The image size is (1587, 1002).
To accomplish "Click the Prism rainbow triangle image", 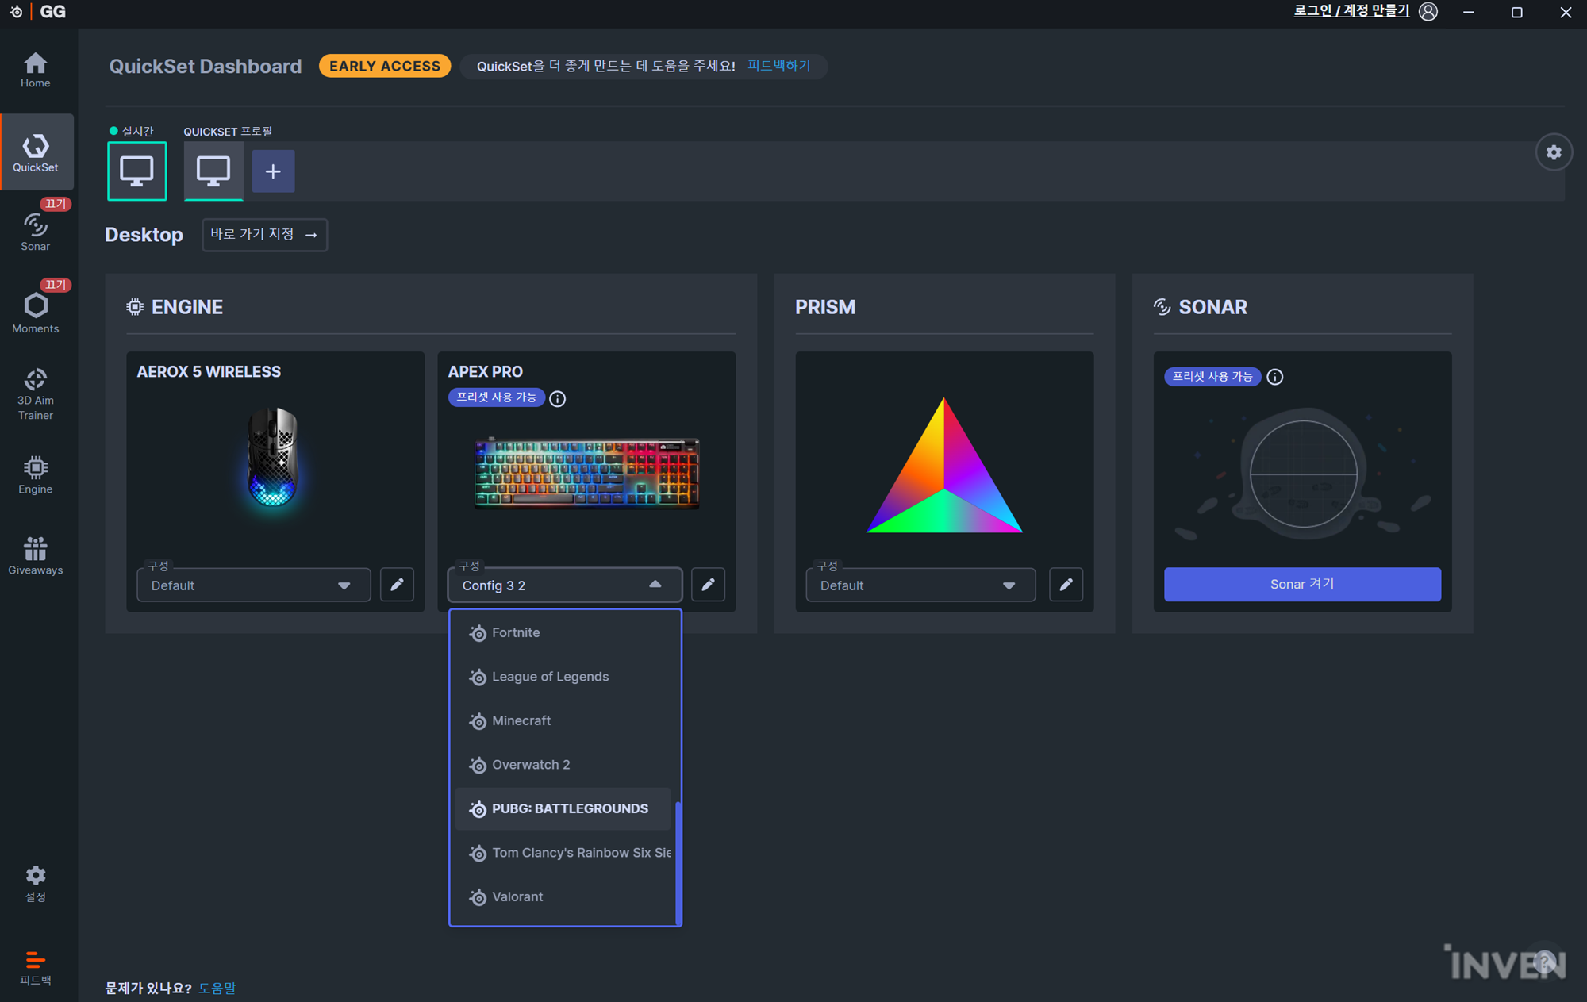I will point(944,466).
